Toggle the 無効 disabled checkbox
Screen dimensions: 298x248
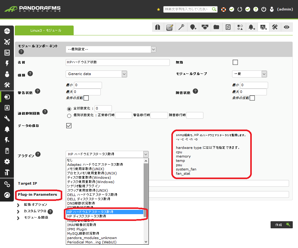[235, 62]
